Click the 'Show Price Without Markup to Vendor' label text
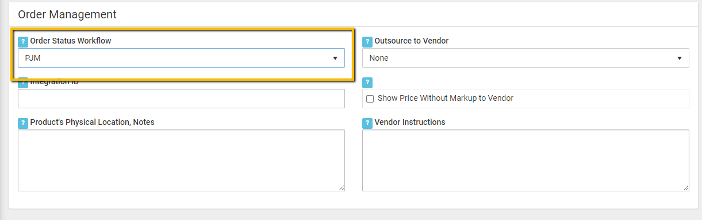This screenshot has height=220, width=702. pyautogui.click(x=446, y=98)
